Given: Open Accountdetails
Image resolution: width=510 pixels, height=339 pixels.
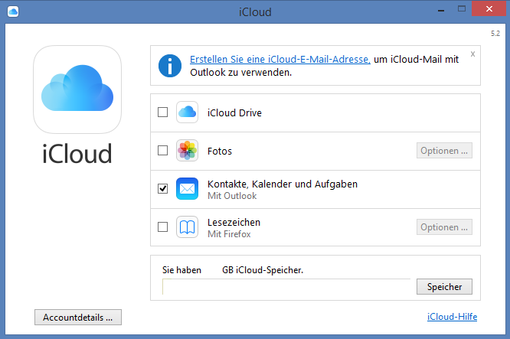Looking at the screenshot, I should tap(77, 317).
